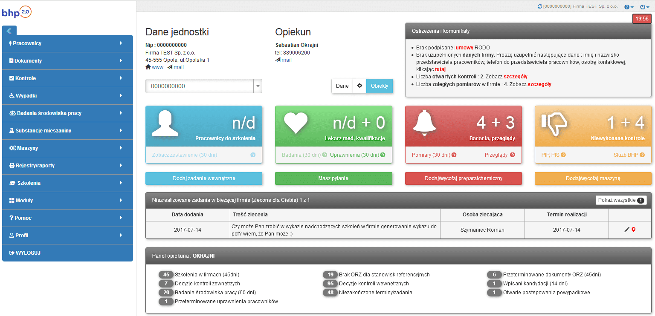Open the Rejestry/raporty menu item

pos(67,166)
